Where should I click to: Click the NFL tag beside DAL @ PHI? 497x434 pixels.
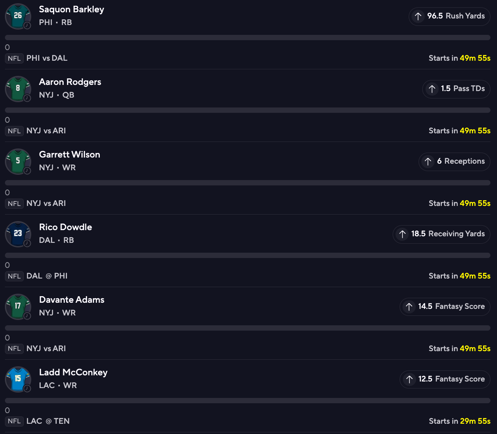14,276
